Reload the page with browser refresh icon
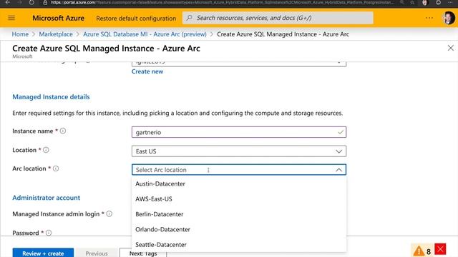458x257 pixels. coord(31,2)
